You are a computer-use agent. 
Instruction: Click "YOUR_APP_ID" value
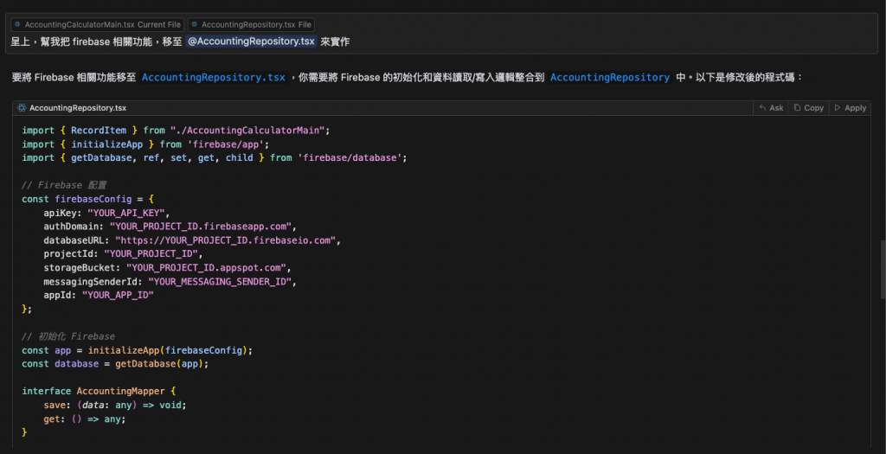tap(118, 295)
